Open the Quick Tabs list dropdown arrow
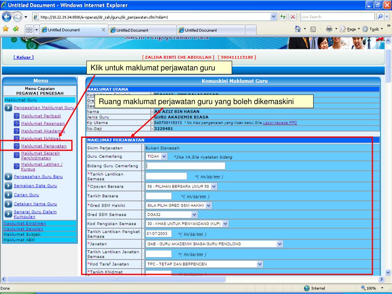Image resolution: width=392 pixels, height=294 pixels. tap(36, 30)
